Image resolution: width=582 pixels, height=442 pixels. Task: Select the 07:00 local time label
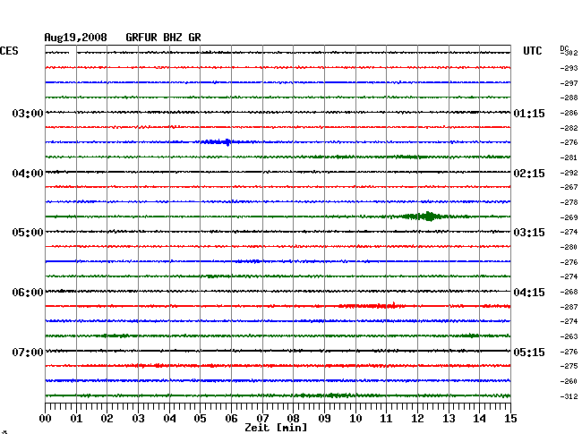(x=28, y=352)
